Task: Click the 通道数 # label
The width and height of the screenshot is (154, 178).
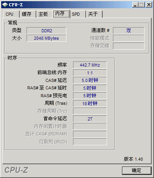Action: (100, 30)
